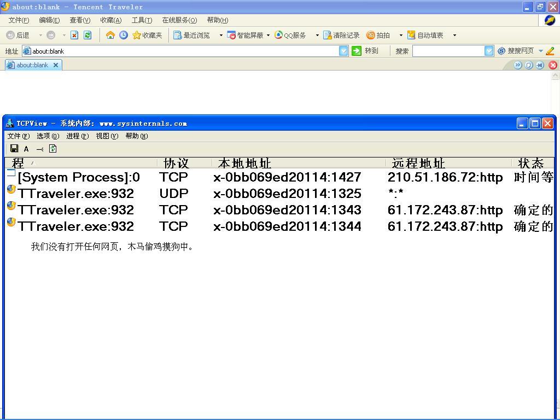Open the dropdown arrow next to QQ服务
The width and height of the screenshot is (560, 420).
[317, 35]
